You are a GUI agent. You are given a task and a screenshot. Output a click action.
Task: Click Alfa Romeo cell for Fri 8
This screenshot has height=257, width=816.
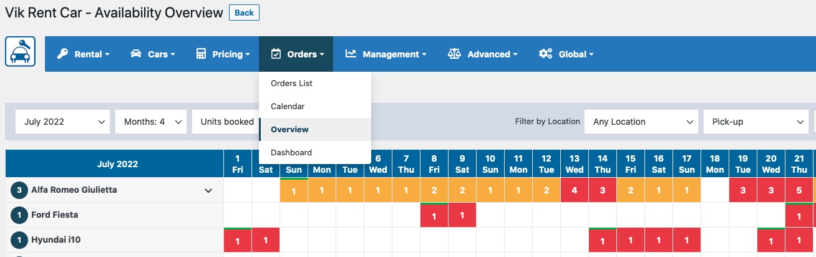point(434,190)
